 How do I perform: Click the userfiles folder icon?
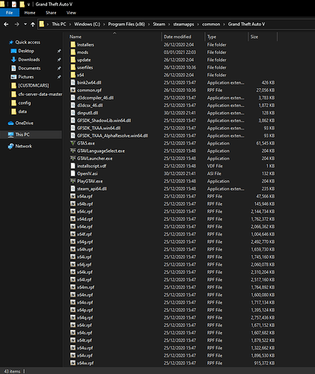tap(73, 67)
